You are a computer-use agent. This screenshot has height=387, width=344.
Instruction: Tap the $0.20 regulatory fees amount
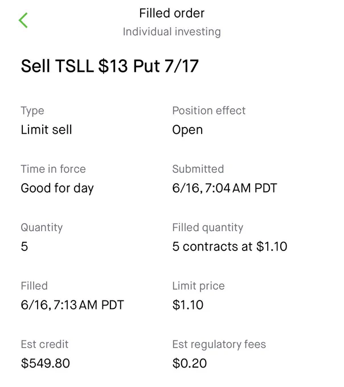(x=190, y=363)
